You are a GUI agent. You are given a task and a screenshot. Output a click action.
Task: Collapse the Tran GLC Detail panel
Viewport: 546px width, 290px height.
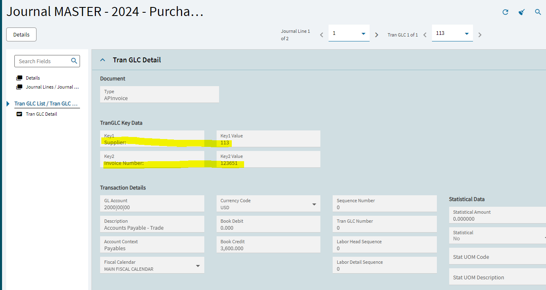point(103,60)
